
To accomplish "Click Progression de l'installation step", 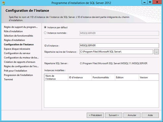I will pos(18,75).
